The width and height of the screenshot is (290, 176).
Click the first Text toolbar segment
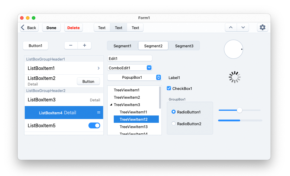pos(102,28)
